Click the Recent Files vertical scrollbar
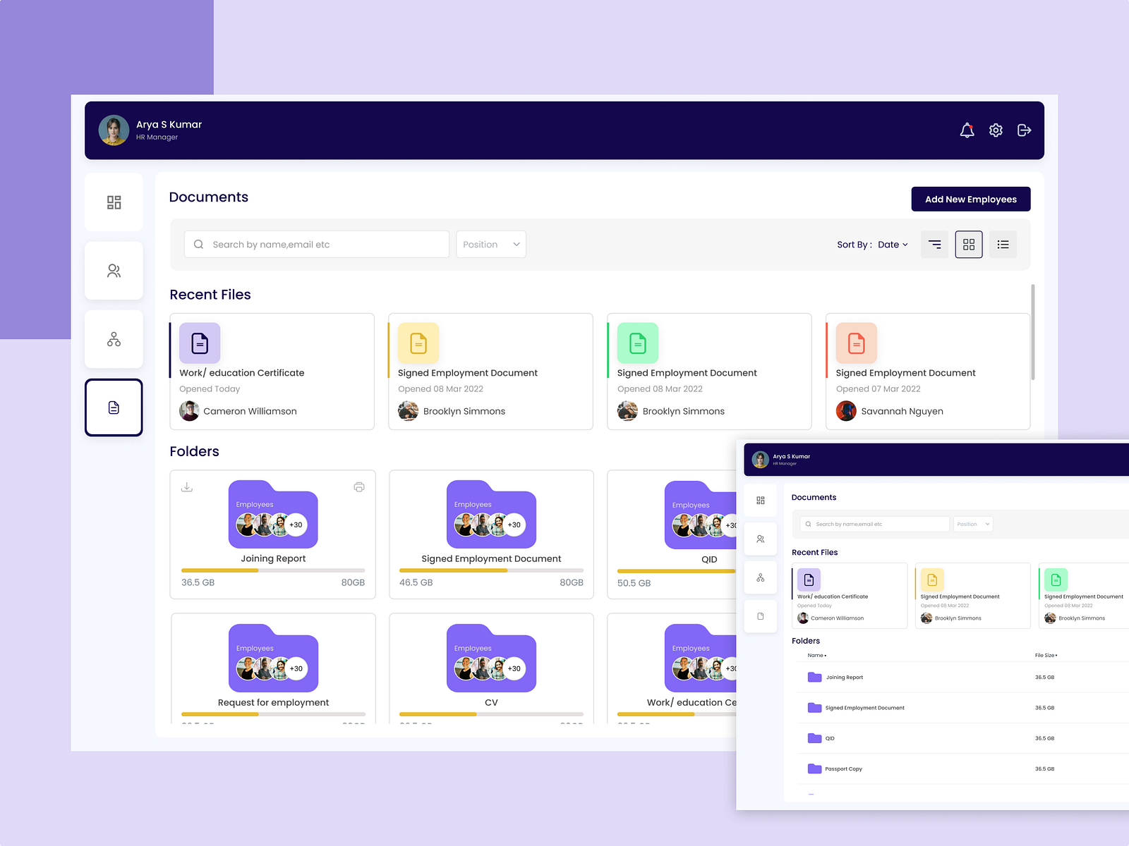The height and width of the screenshot is (846, 1129). click(x=1033, y=332)
